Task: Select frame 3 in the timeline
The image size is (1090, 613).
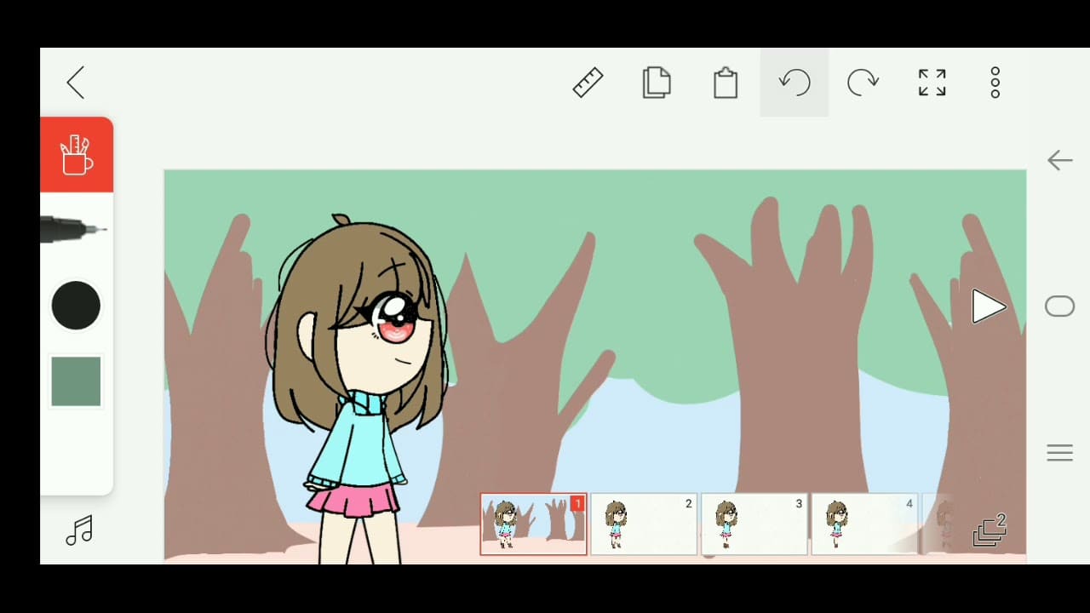Action: 754,524
